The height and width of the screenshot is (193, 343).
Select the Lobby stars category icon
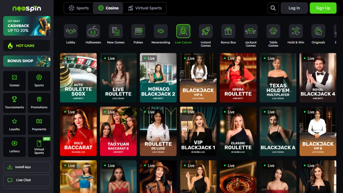[71, 31]
